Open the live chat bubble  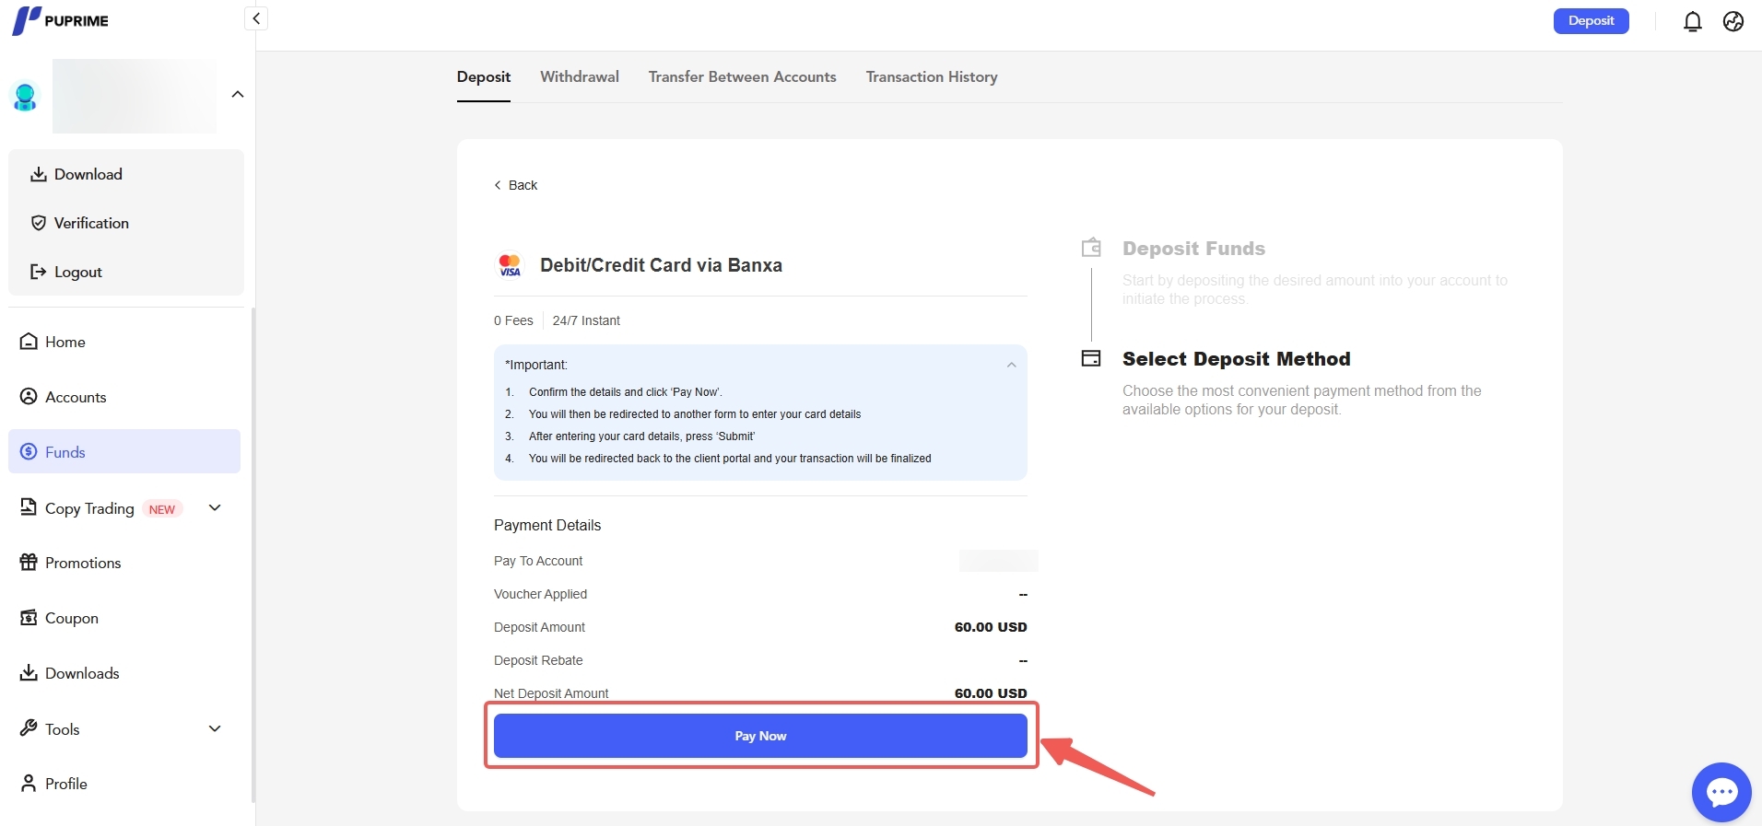(x=1721, y=792)
